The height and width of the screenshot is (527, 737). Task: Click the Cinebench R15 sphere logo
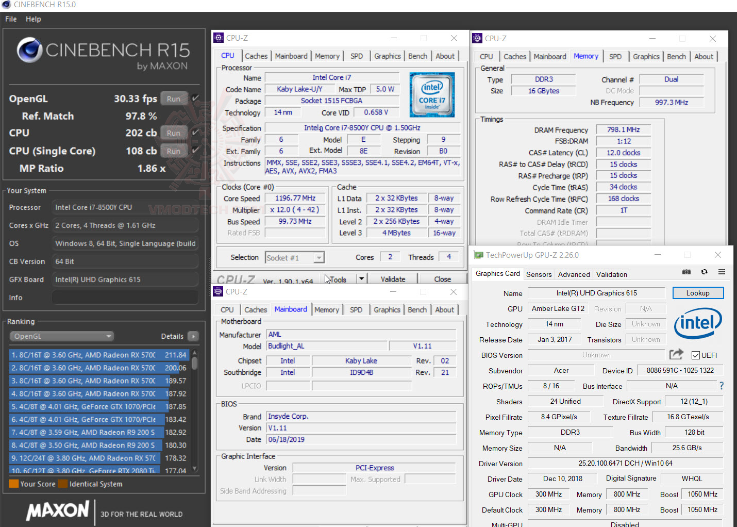(x=29, y=50)
